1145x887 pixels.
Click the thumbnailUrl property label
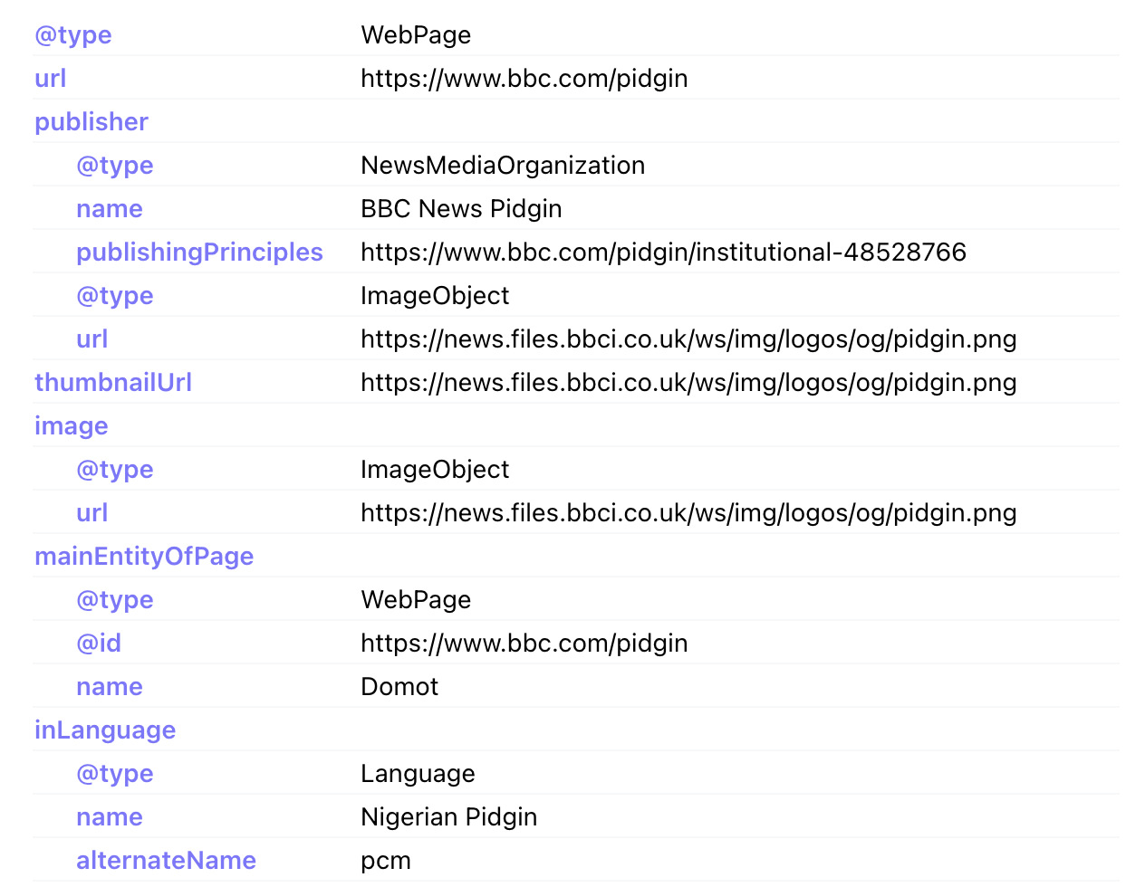click(x=112, y=382)
